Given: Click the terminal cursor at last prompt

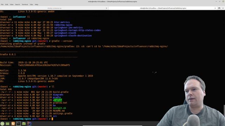Looking at the screenshot, I should [x=52, y=119].
